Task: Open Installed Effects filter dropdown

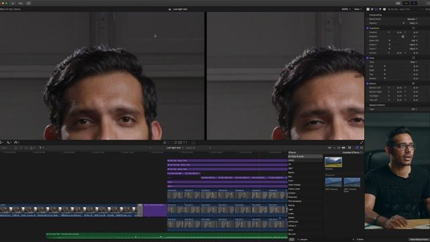Action: (x=352, y=153)
